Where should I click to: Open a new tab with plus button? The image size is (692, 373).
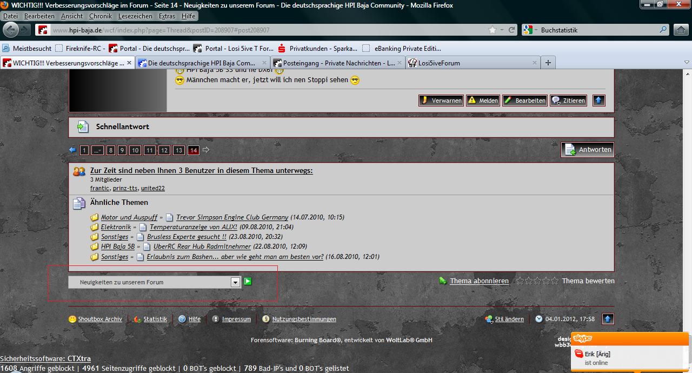548,63
